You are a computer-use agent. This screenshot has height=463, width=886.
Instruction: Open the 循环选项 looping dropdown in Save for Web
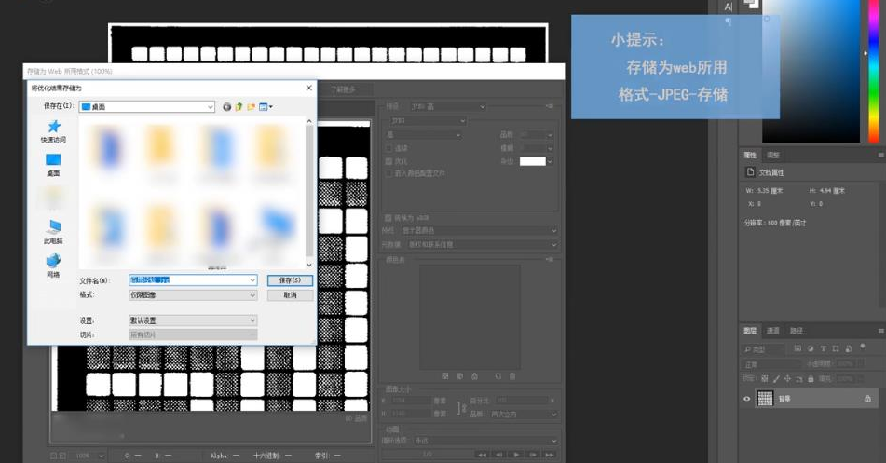pyautogui.click(x=485, y=441)
